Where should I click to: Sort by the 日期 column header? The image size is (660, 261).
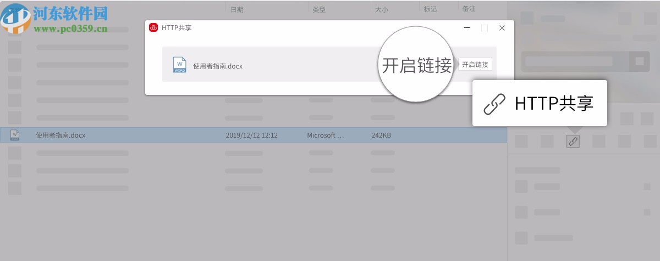[x=237, y=9]
